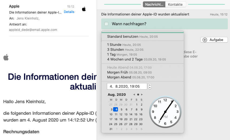The width and height of the screenshot is (230, 140).
Task: Select Morgen Früh reminder option
Action: pos(143,72)
